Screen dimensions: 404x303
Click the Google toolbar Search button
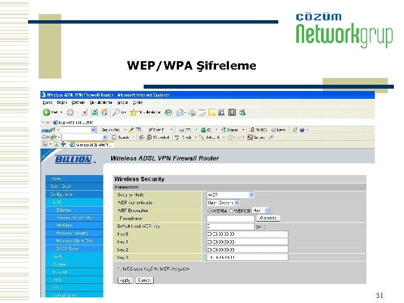[x=120, y=137]
